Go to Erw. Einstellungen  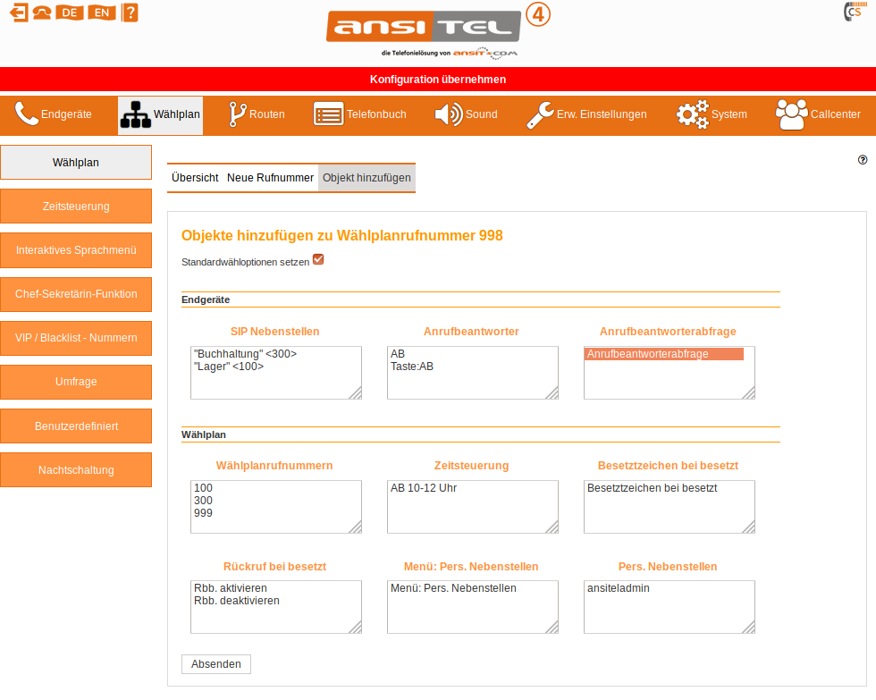(x=586, y=114)
